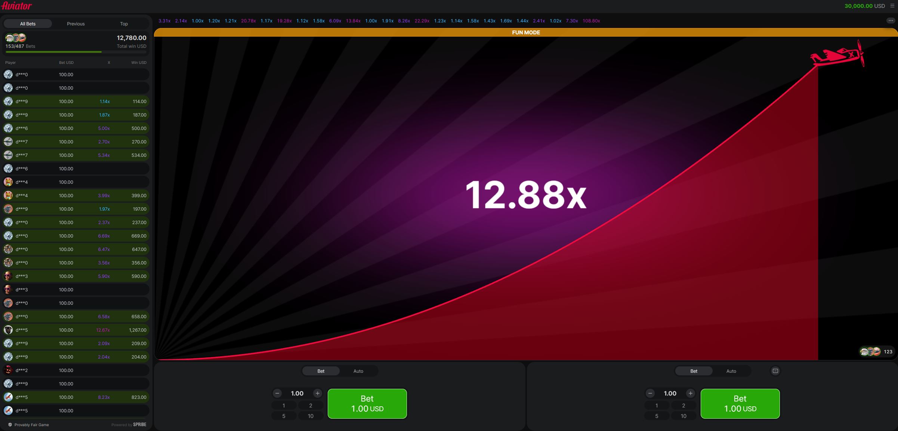Open the 3.31x round result
This screenshot has height=431, width=898.
(x=164, y=21)
